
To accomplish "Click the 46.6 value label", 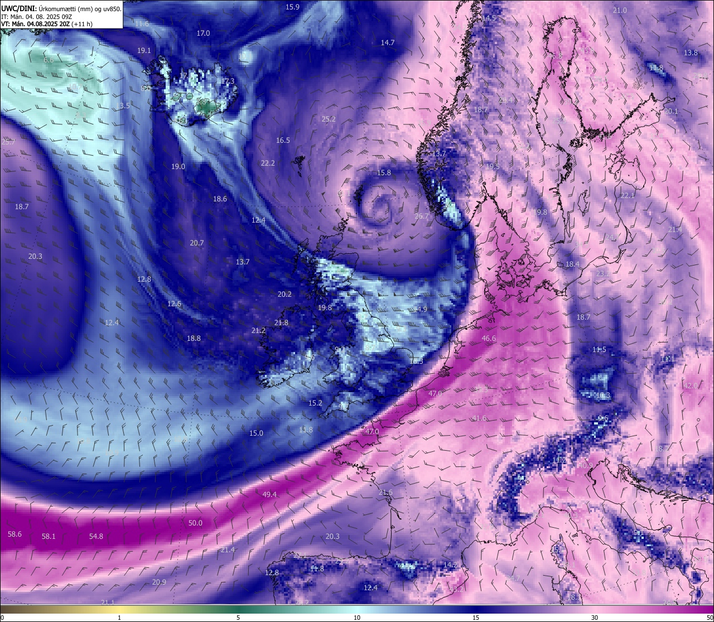I will 489,338.
